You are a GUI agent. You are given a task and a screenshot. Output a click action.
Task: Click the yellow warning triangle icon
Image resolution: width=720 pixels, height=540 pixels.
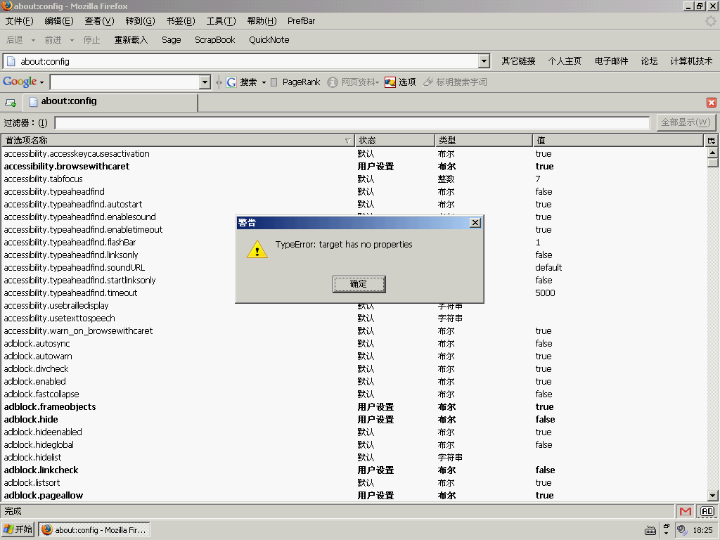[x=257, y=250]
